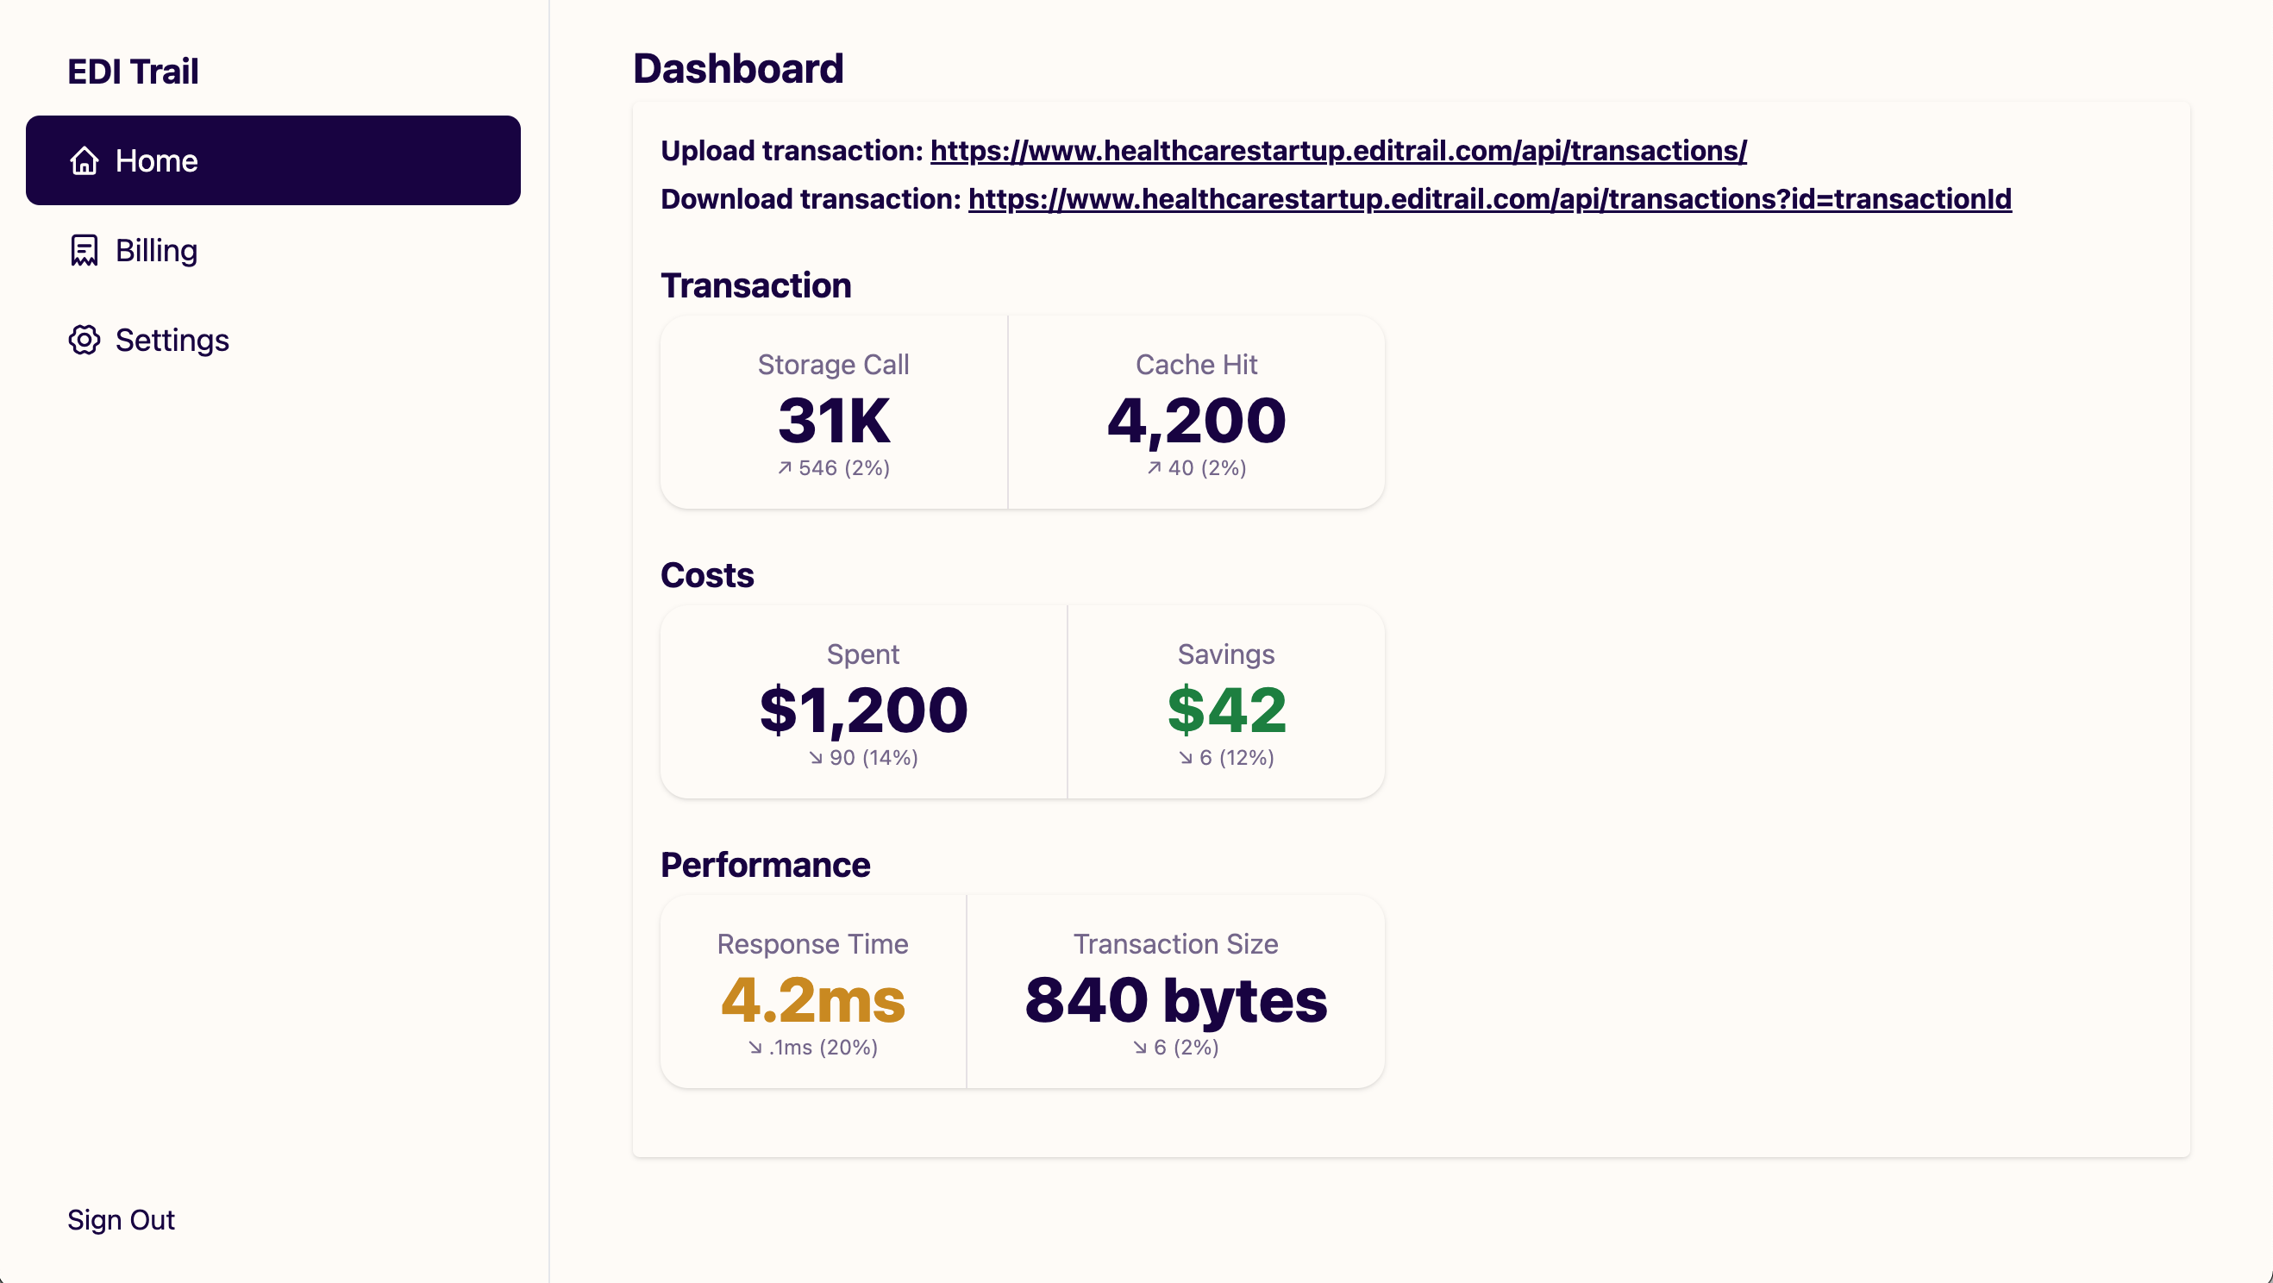Image resolution: width=2273 pixels, height=1283 pixels.
Task: Click the Spent $1,200 value
Action: [863, 710]
